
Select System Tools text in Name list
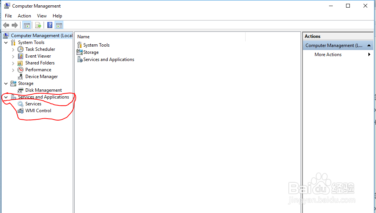coord(96,45)
